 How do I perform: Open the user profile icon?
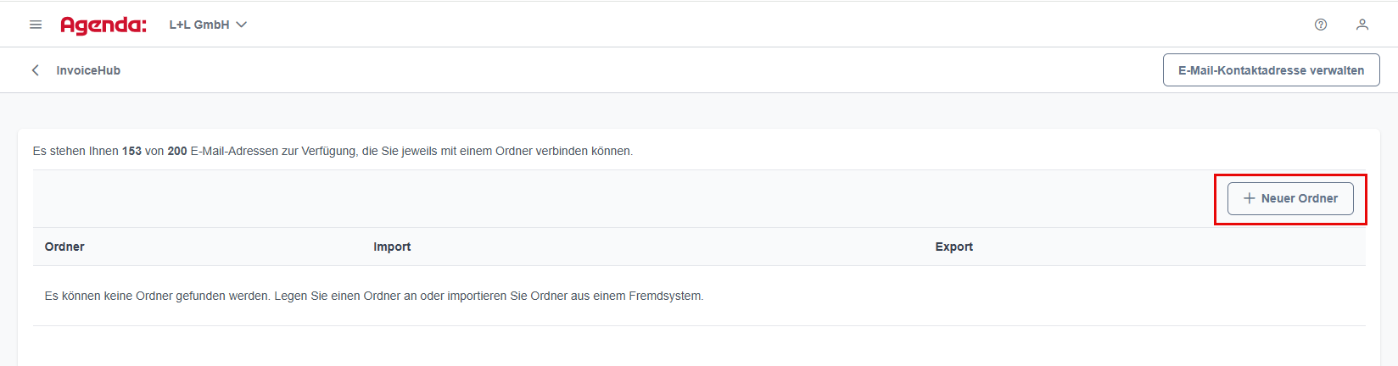pos(1362,25)
